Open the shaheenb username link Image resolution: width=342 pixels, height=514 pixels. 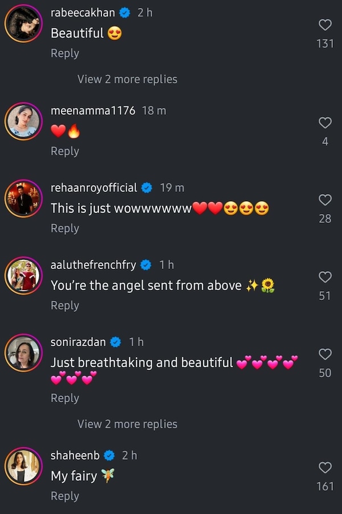pos(75,455)
